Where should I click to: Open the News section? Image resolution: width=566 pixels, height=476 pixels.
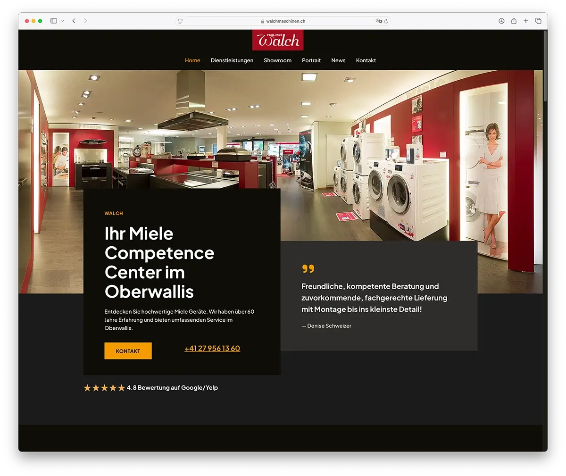click(x=338, y=60)
